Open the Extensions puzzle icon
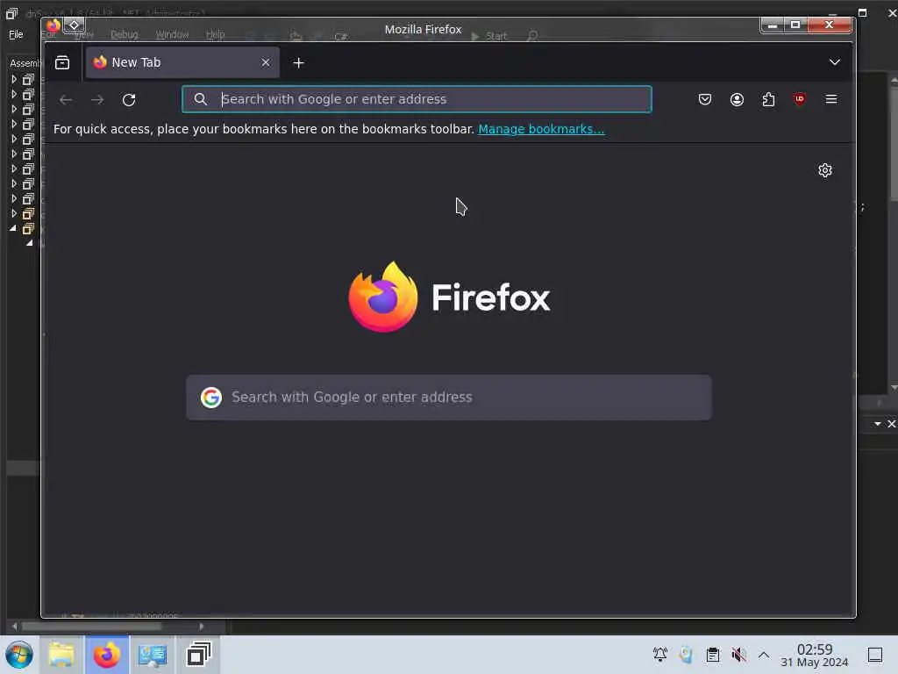This screenshot has width=898, height=674. pos(768,100)
